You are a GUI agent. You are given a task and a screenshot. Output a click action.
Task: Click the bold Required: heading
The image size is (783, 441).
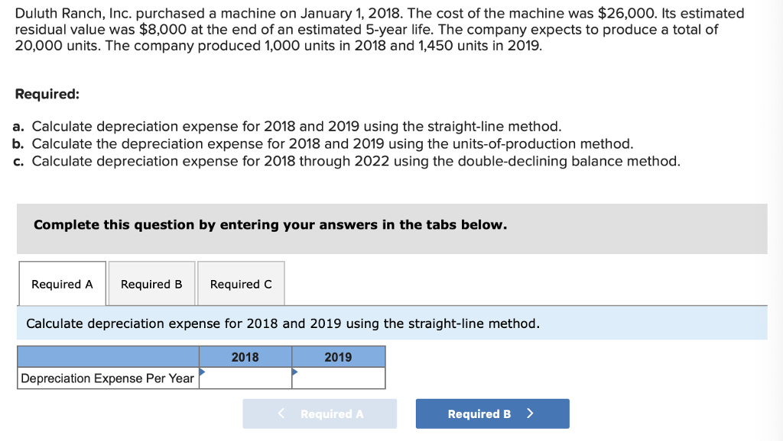pos(47,95)
